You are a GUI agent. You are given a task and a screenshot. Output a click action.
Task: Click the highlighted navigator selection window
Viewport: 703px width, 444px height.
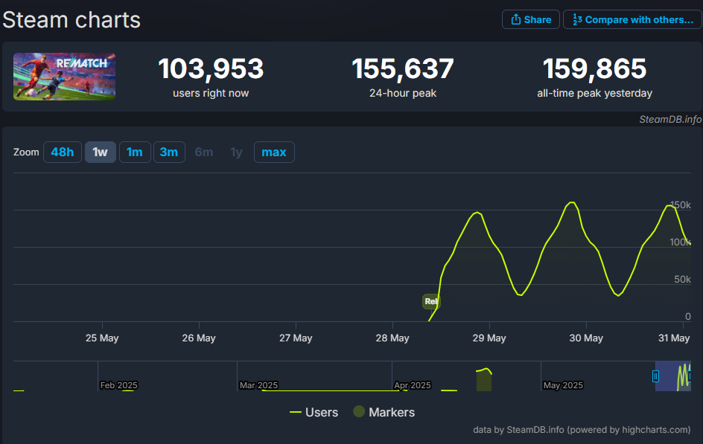[x=673, y=376]
